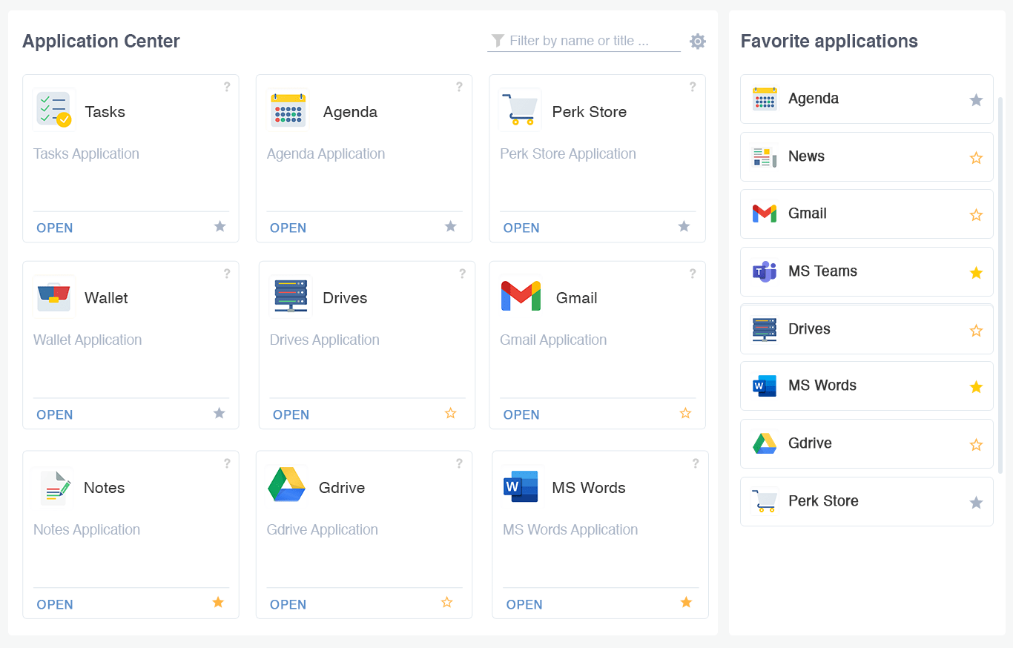Click the MS Words icon in Application Center
1013x648 pixels.
click(521, 486)
